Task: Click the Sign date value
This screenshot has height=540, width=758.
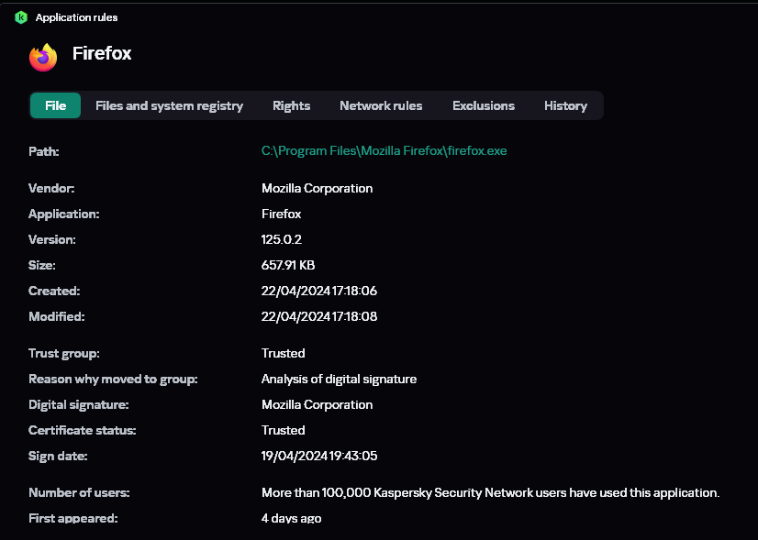Action: point(318,456)
